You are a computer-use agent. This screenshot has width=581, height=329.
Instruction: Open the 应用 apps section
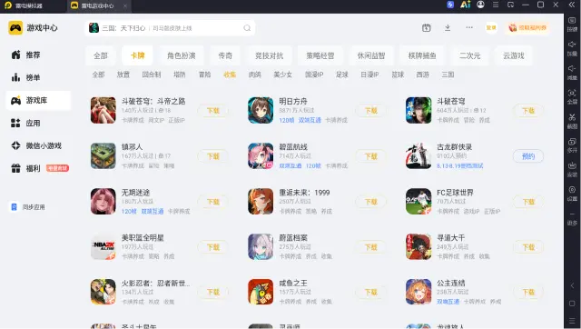26,123
